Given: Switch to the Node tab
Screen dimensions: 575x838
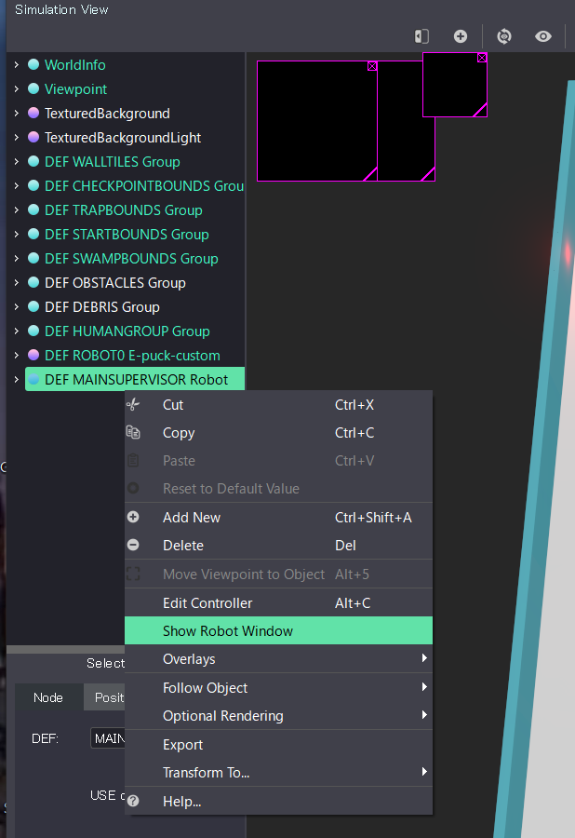Looking at the screenshot, I should tap(48, 697).
